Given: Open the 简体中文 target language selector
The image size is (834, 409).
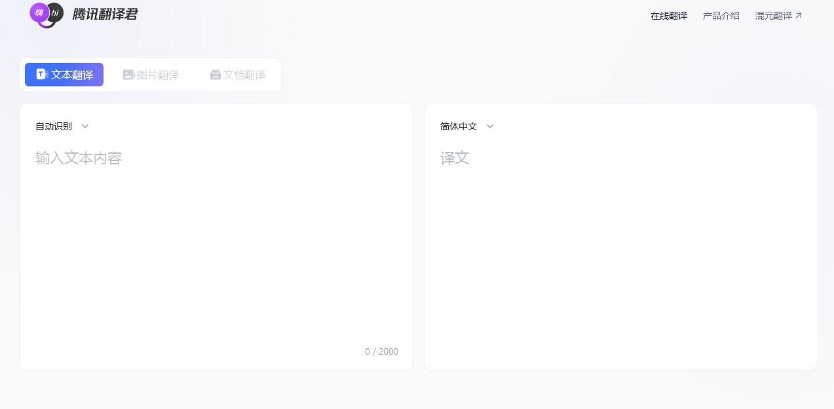Looking at the screenshot, I should (x=467, y=126).
